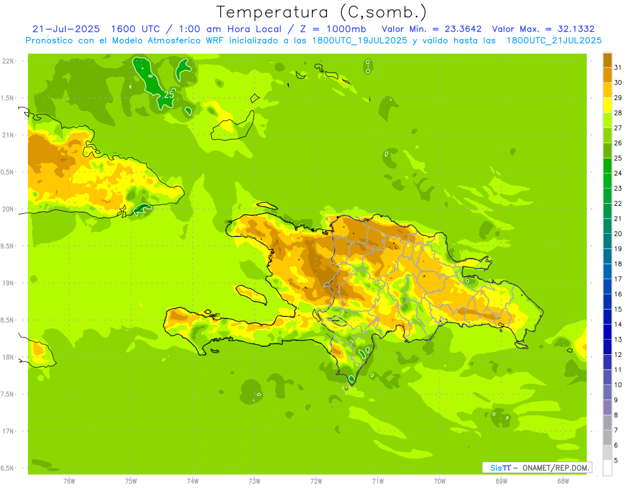Click the color scale label "30"
Image resolution: width=632 pixels, height=488 pixels.
click(x=618, y=83)
